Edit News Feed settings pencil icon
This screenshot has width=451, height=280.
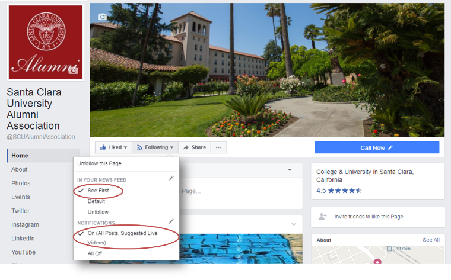tap(171, 178)
